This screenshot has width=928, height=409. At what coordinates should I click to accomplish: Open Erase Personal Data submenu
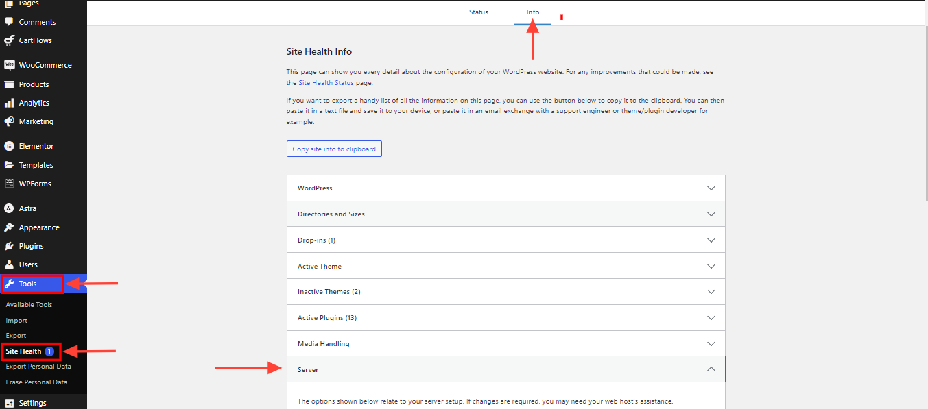click(36, 382)
